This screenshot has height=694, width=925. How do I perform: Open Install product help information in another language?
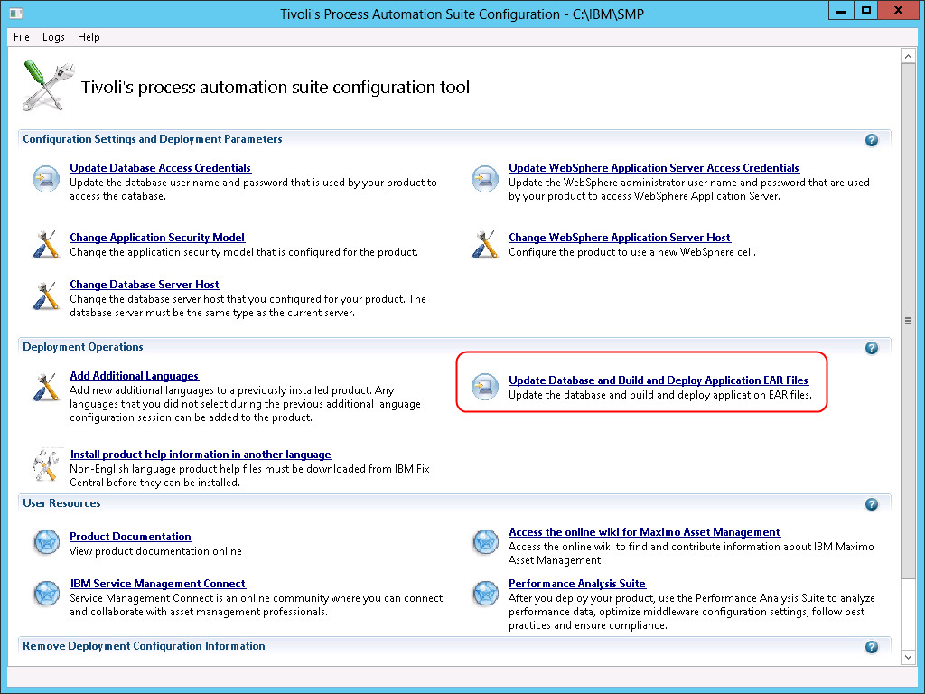tap(201, 455)
